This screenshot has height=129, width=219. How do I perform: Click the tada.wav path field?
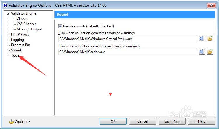coord(128,52)
